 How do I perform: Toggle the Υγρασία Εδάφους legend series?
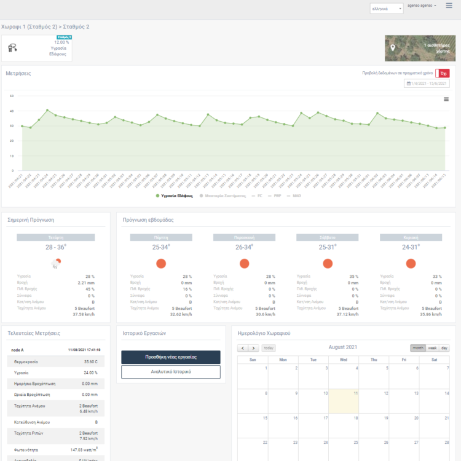click(175, 196)
